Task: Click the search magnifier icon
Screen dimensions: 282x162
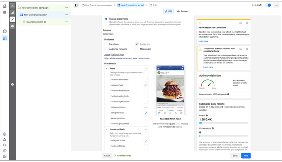Action: tap(5, 145)
